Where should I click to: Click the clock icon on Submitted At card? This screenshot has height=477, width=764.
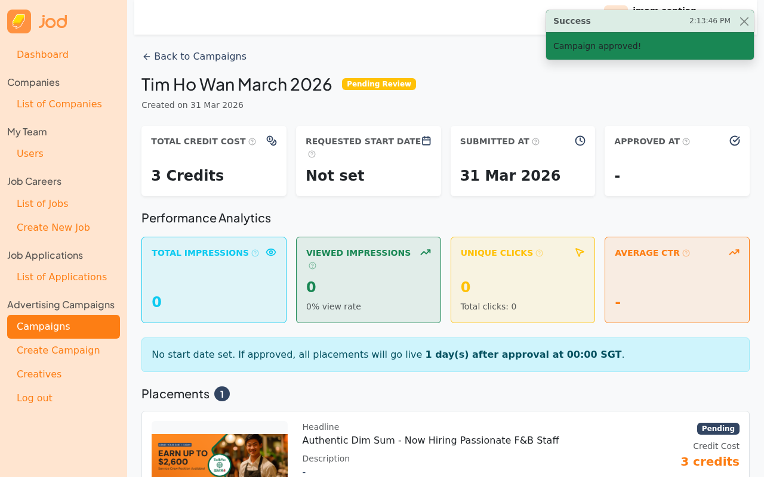(x=580, y=141)
